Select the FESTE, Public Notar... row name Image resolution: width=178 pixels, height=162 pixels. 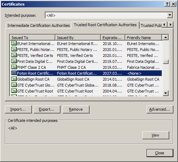pyautogui.click(x=36, y=50)
